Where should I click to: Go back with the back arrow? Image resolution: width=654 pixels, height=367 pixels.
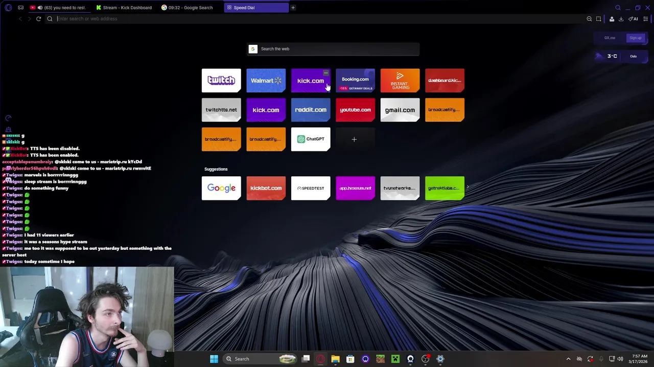(20, 19)
